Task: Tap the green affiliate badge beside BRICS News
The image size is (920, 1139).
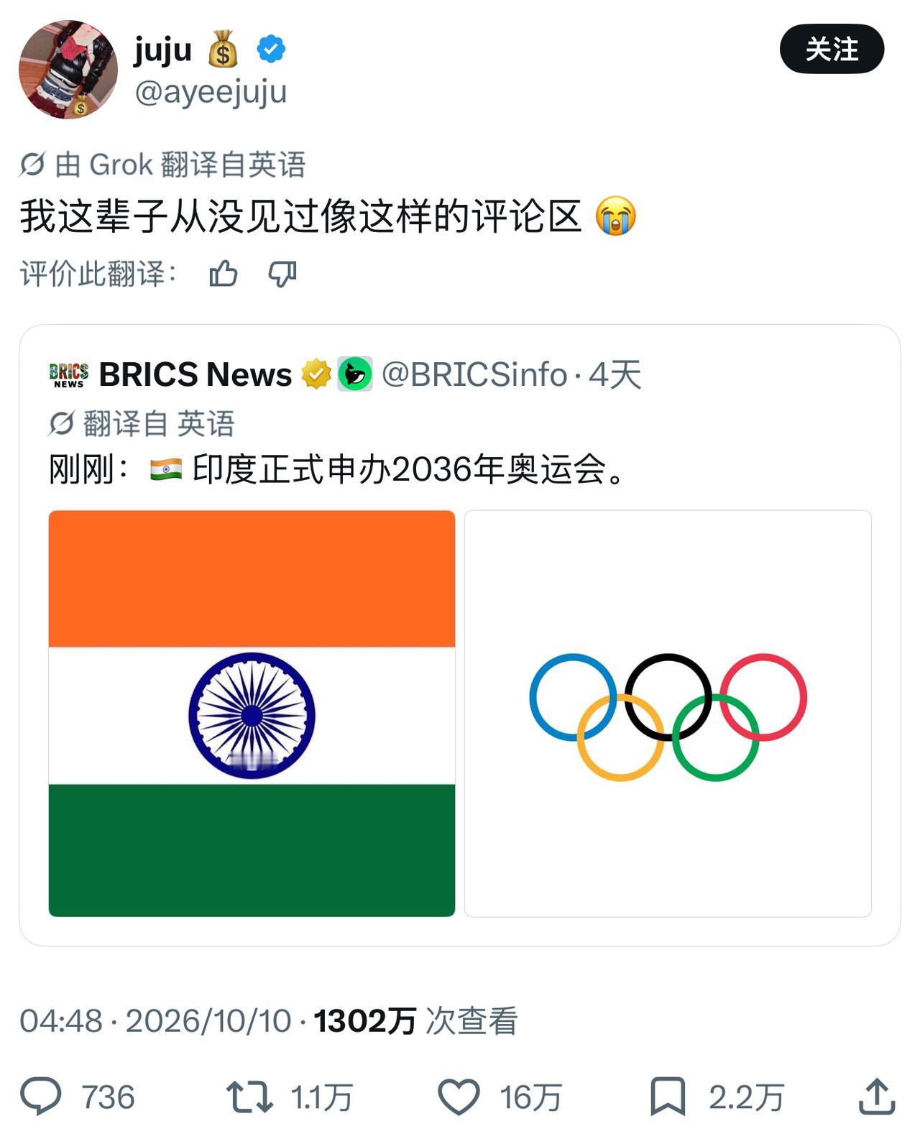Action: 355,374
